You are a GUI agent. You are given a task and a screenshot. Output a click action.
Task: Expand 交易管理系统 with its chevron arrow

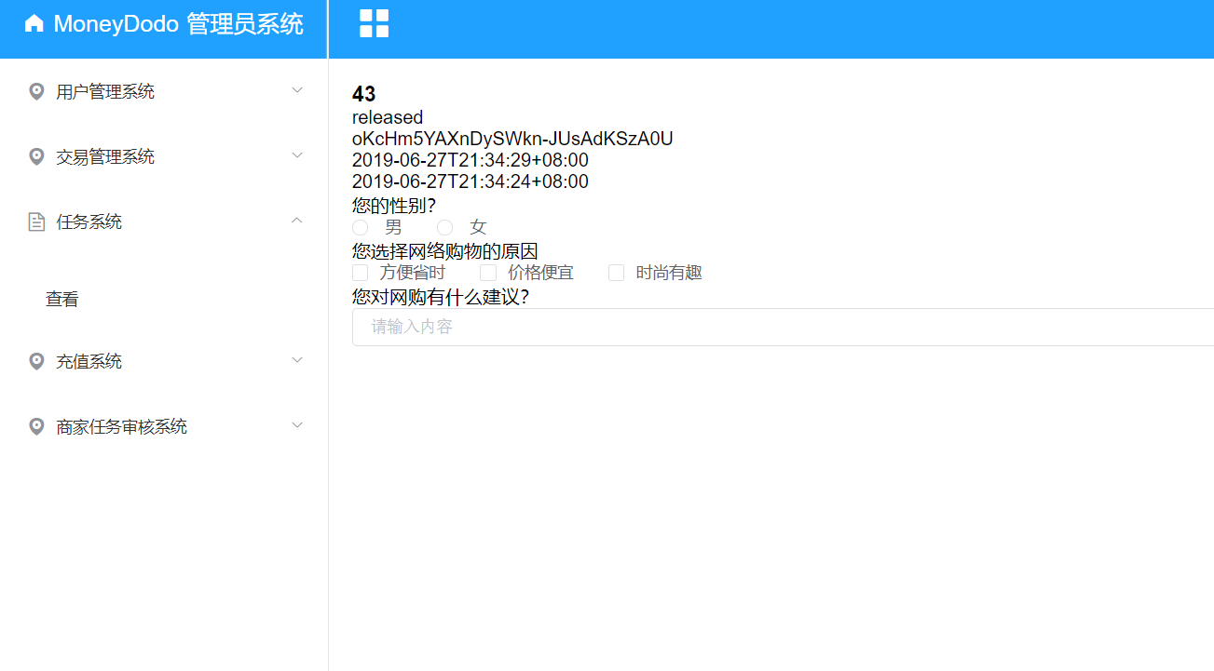pyautogui.click(x=297, y=155)
